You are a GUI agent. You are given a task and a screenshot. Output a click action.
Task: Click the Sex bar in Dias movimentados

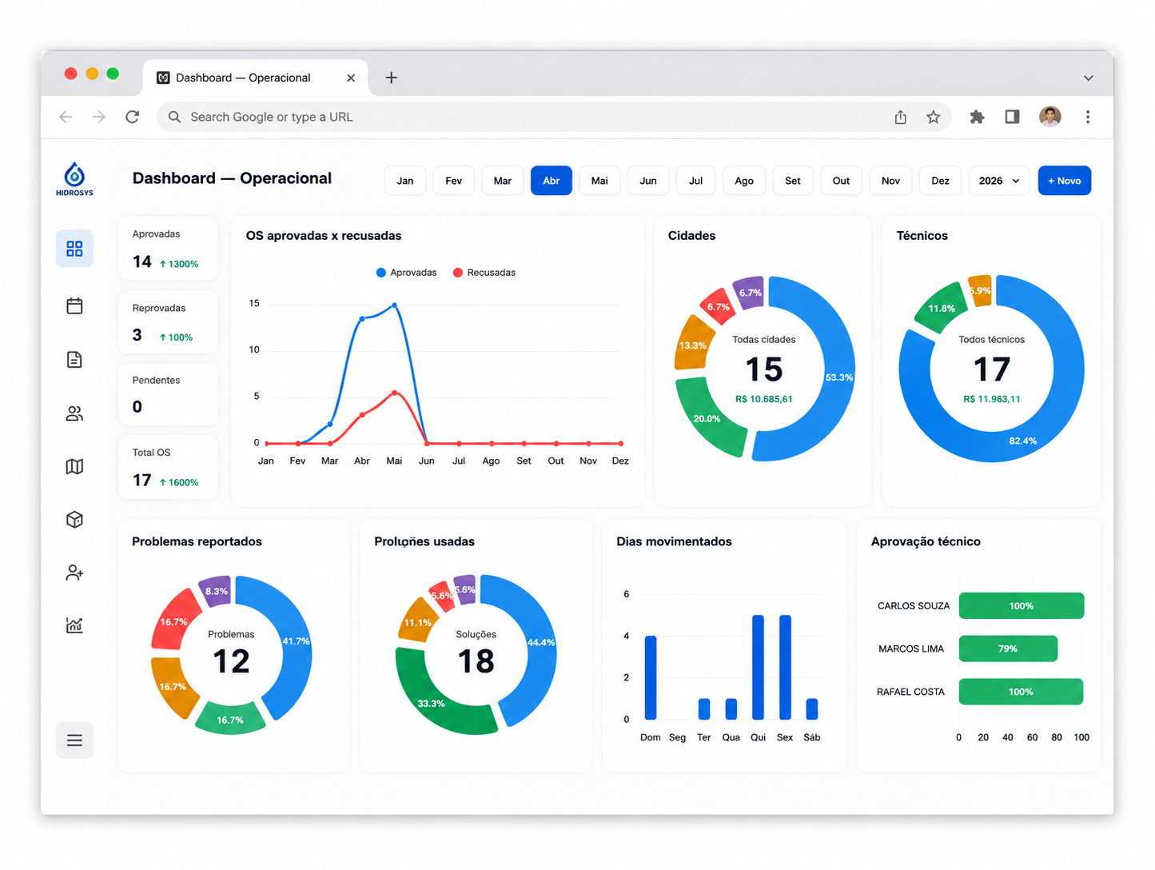(x=785, y=667)
